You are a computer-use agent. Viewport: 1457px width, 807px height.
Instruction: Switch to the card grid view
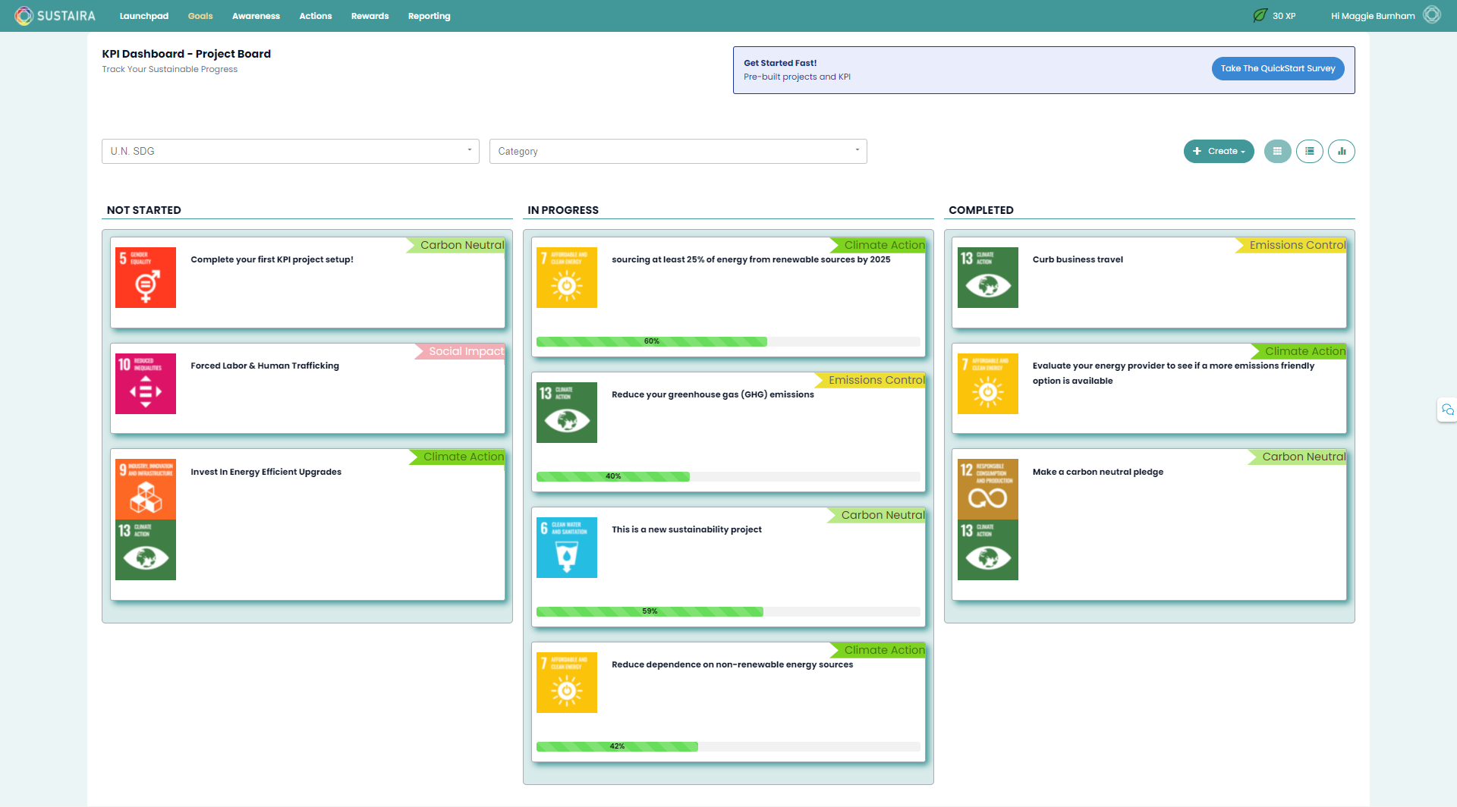tap(1277, 151)
